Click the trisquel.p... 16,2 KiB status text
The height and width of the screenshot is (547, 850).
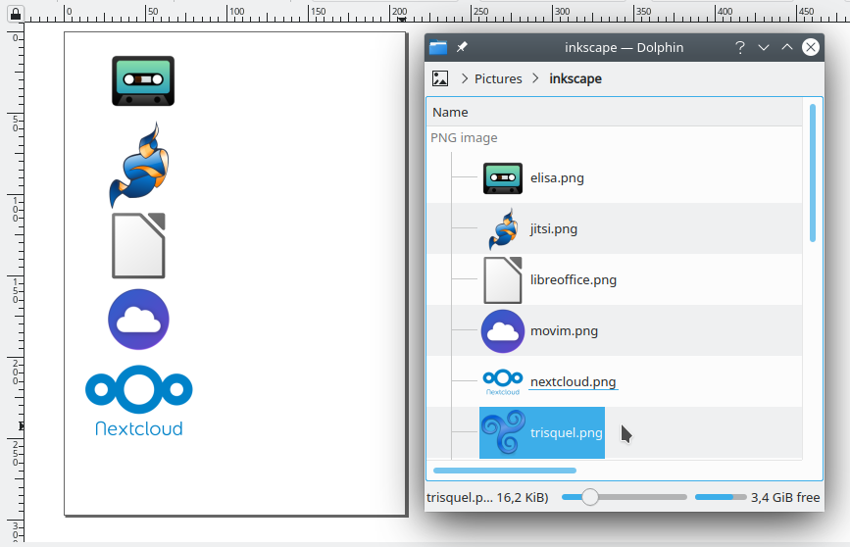tap(487, 497)
